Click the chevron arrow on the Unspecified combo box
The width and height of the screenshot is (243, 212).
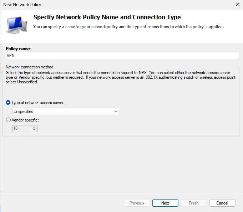(116, 112)
